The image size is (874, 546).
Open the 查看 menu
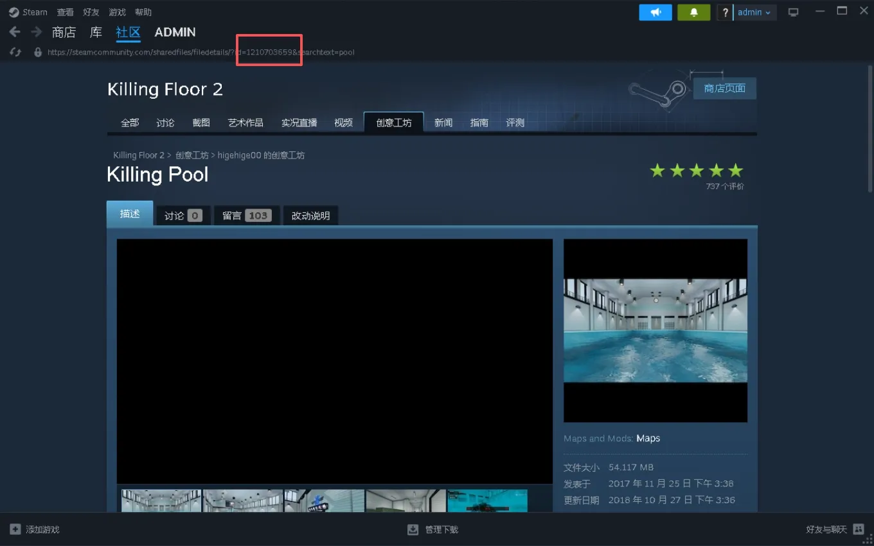[65, 12]
